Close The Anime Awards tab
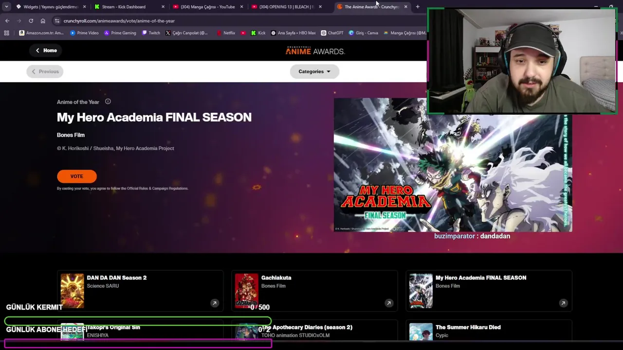The image size is (623, 350). coord(405,7)
